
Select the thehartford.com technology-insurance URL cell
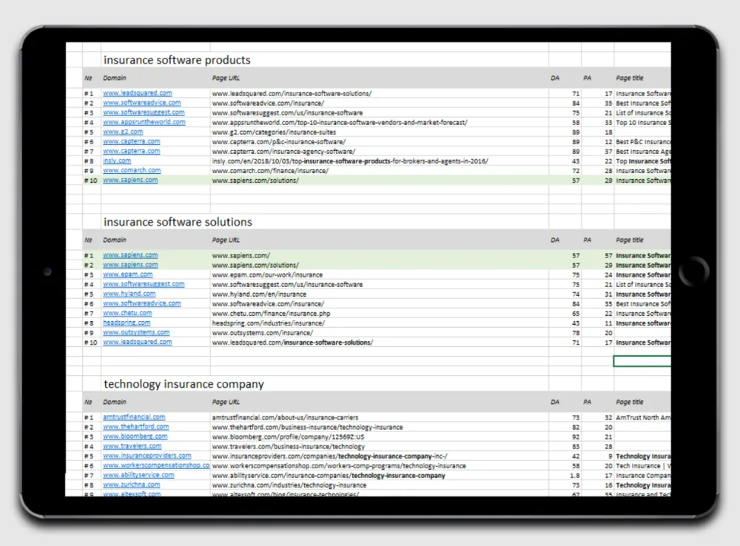(x=308, y=427)
